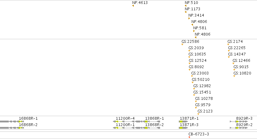257x139 pixels.
Task: Select the GS:2039 label
Action: click(196, 48)
